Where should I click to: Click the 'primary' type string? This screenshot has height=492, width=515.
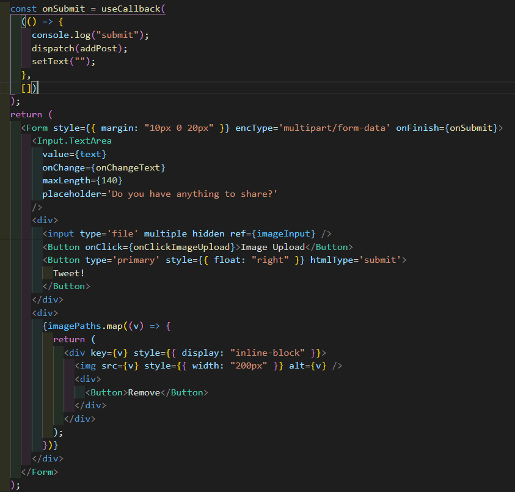(x=136, y=260)
